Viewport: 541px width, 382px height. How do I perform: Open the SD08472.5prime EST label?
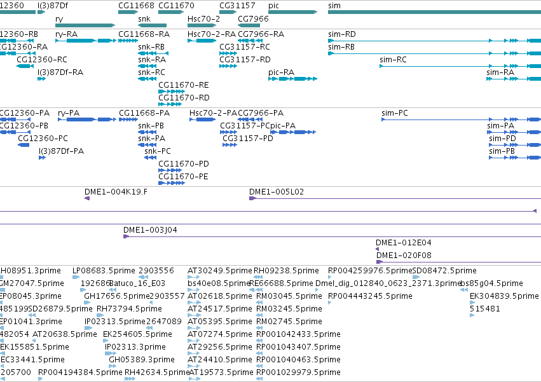click(444, 271)
